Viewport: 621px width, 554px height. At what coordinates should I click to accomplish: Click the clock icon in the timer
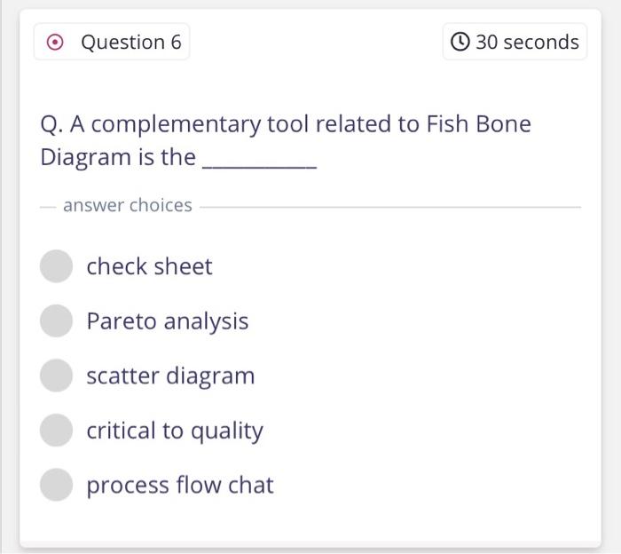(x=460, y=43)
